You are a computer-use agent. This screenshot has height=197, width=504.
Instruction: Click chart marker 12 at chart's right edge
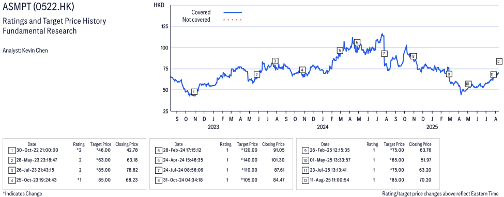(x=499, y=61)
